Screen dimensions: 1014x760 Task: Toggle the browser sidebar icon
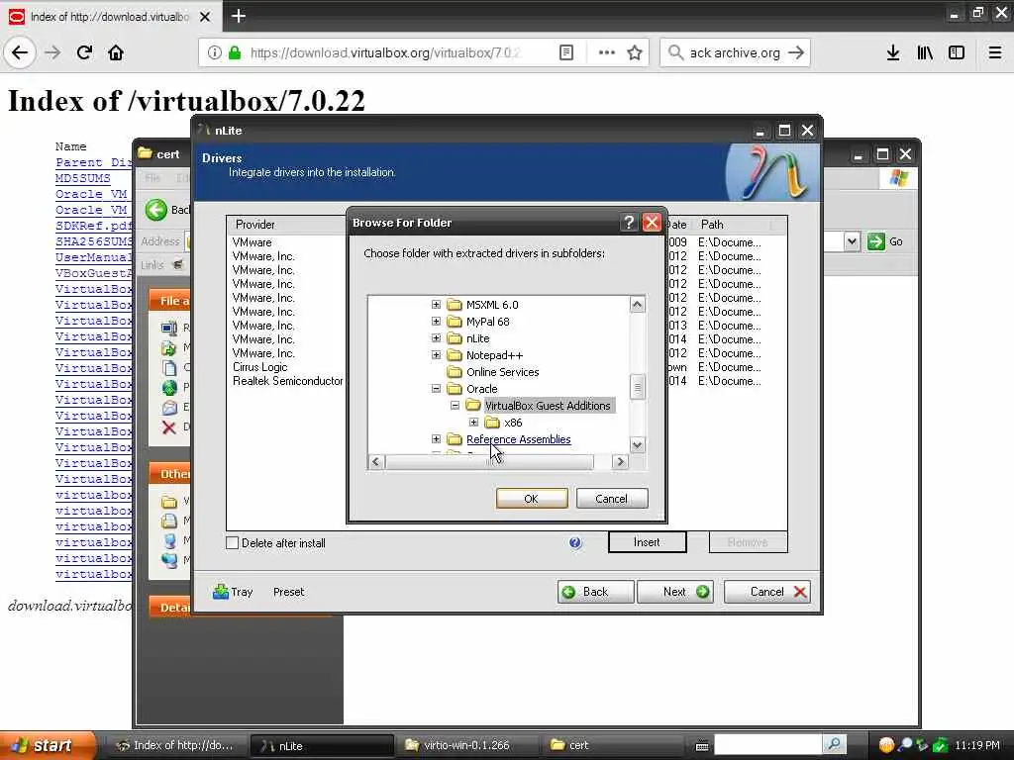coord(957,52)
